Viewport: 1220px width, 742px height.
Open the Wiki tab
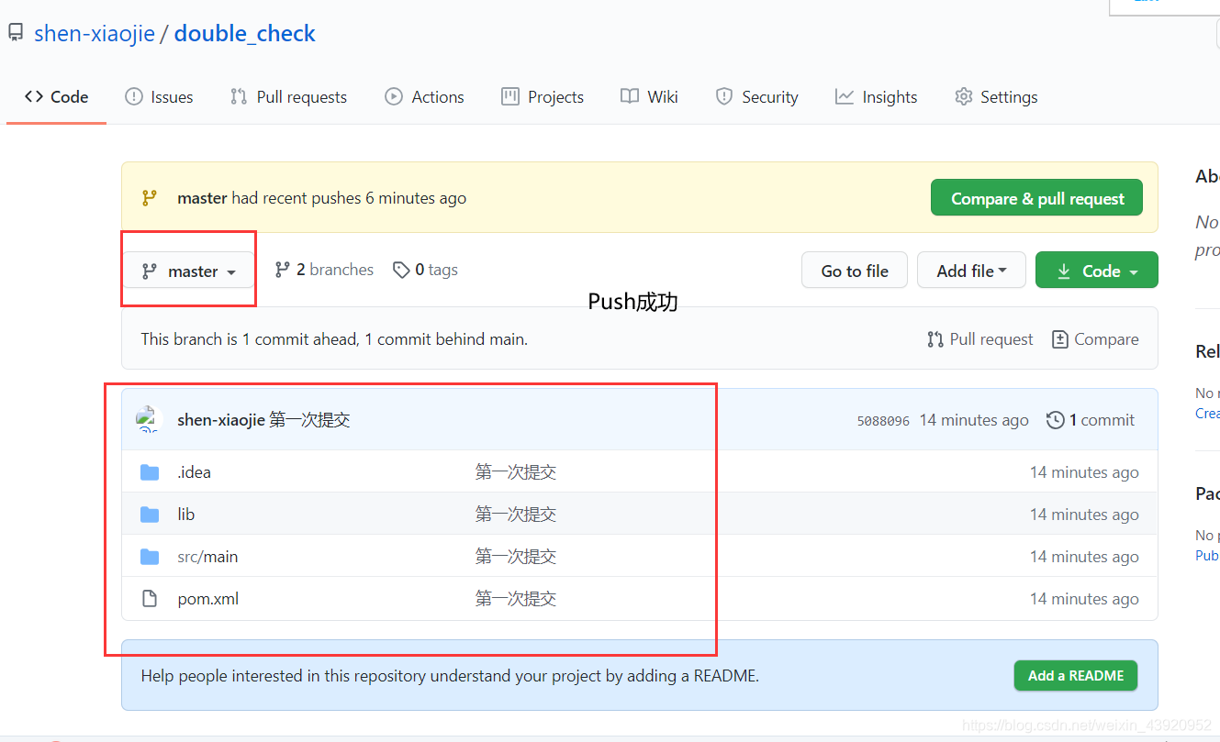point(649,97)
